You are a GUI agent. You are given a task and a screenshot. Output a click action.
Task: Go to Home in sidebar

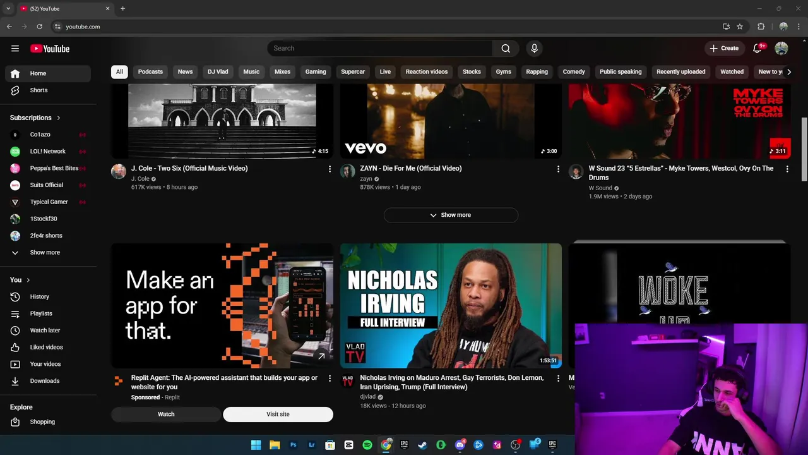48,73
